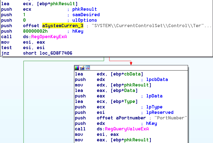Image resolution: width=213 pixels, height=143 pixels.
Task: Click test esi, esi instruction
Action: [x=23, y=48]
